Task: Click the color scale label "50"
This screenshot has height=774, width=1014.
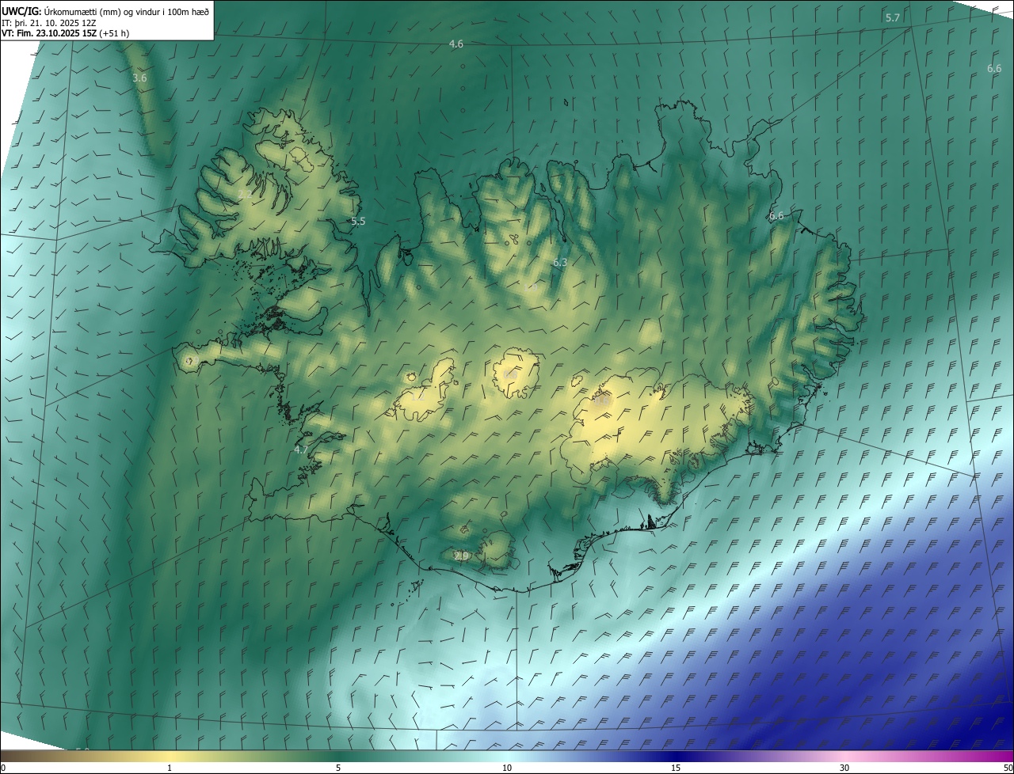Action: click(1008, 768)
